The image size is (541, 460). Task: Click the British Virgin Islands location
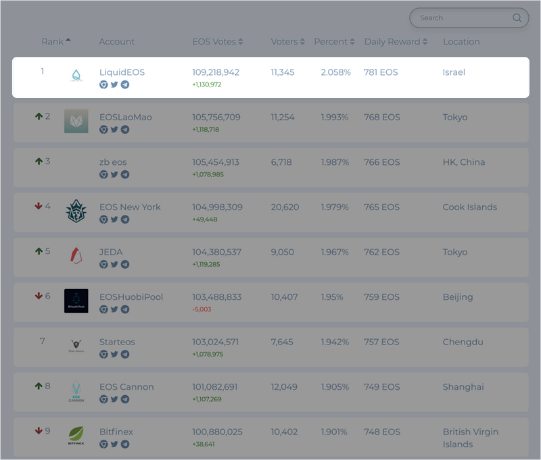pos(471,438)
